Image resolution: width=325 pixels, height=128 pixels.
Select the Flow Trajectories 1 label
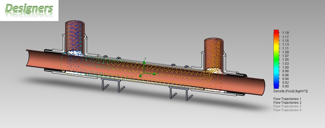[287, 99]
